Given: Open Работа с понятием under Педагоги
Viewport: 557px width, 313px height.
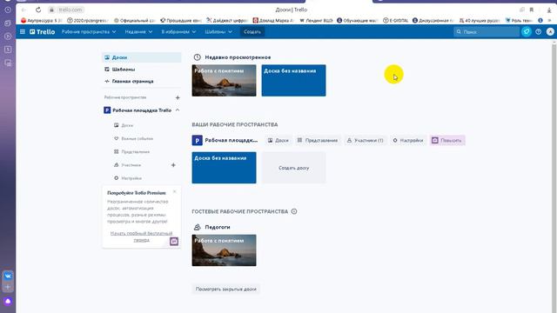Looking at the screenshot, I should (x=224, y=250).
